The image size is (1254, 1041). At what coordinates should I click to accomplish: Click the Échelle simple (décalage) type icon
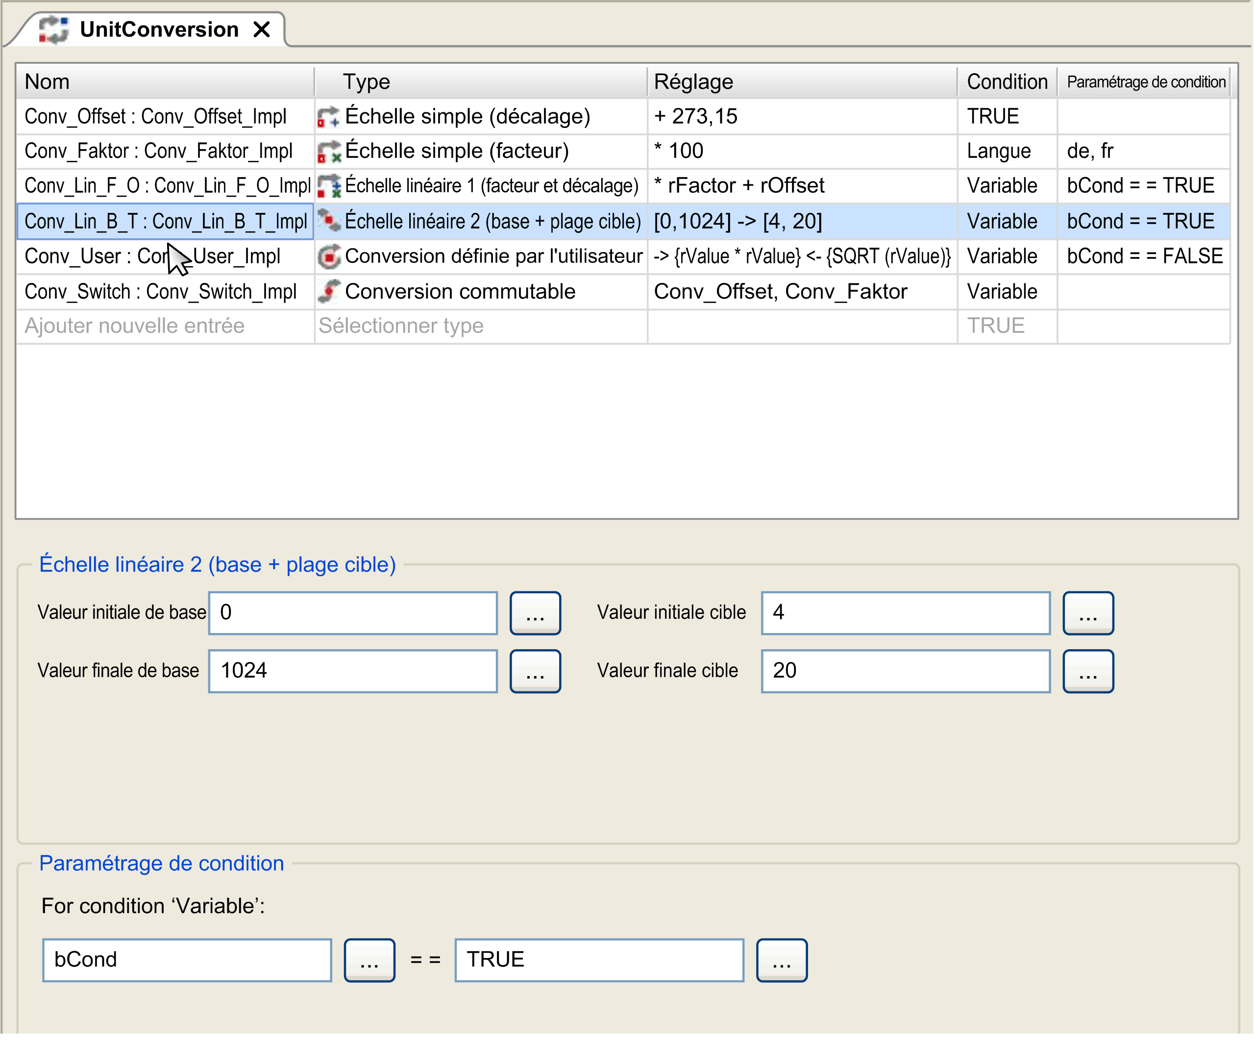[x=328, y=117]
